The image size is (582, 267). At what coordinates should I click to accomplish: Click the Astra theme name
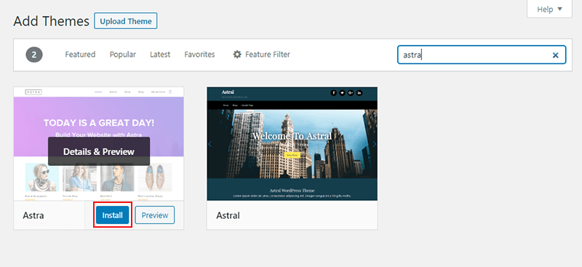[33, 215]
